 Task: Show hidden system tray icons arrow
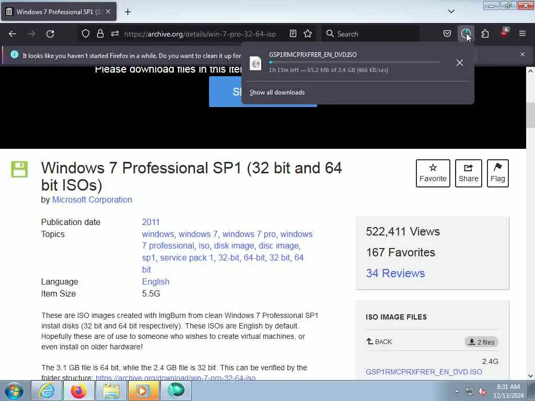[457, 392]
